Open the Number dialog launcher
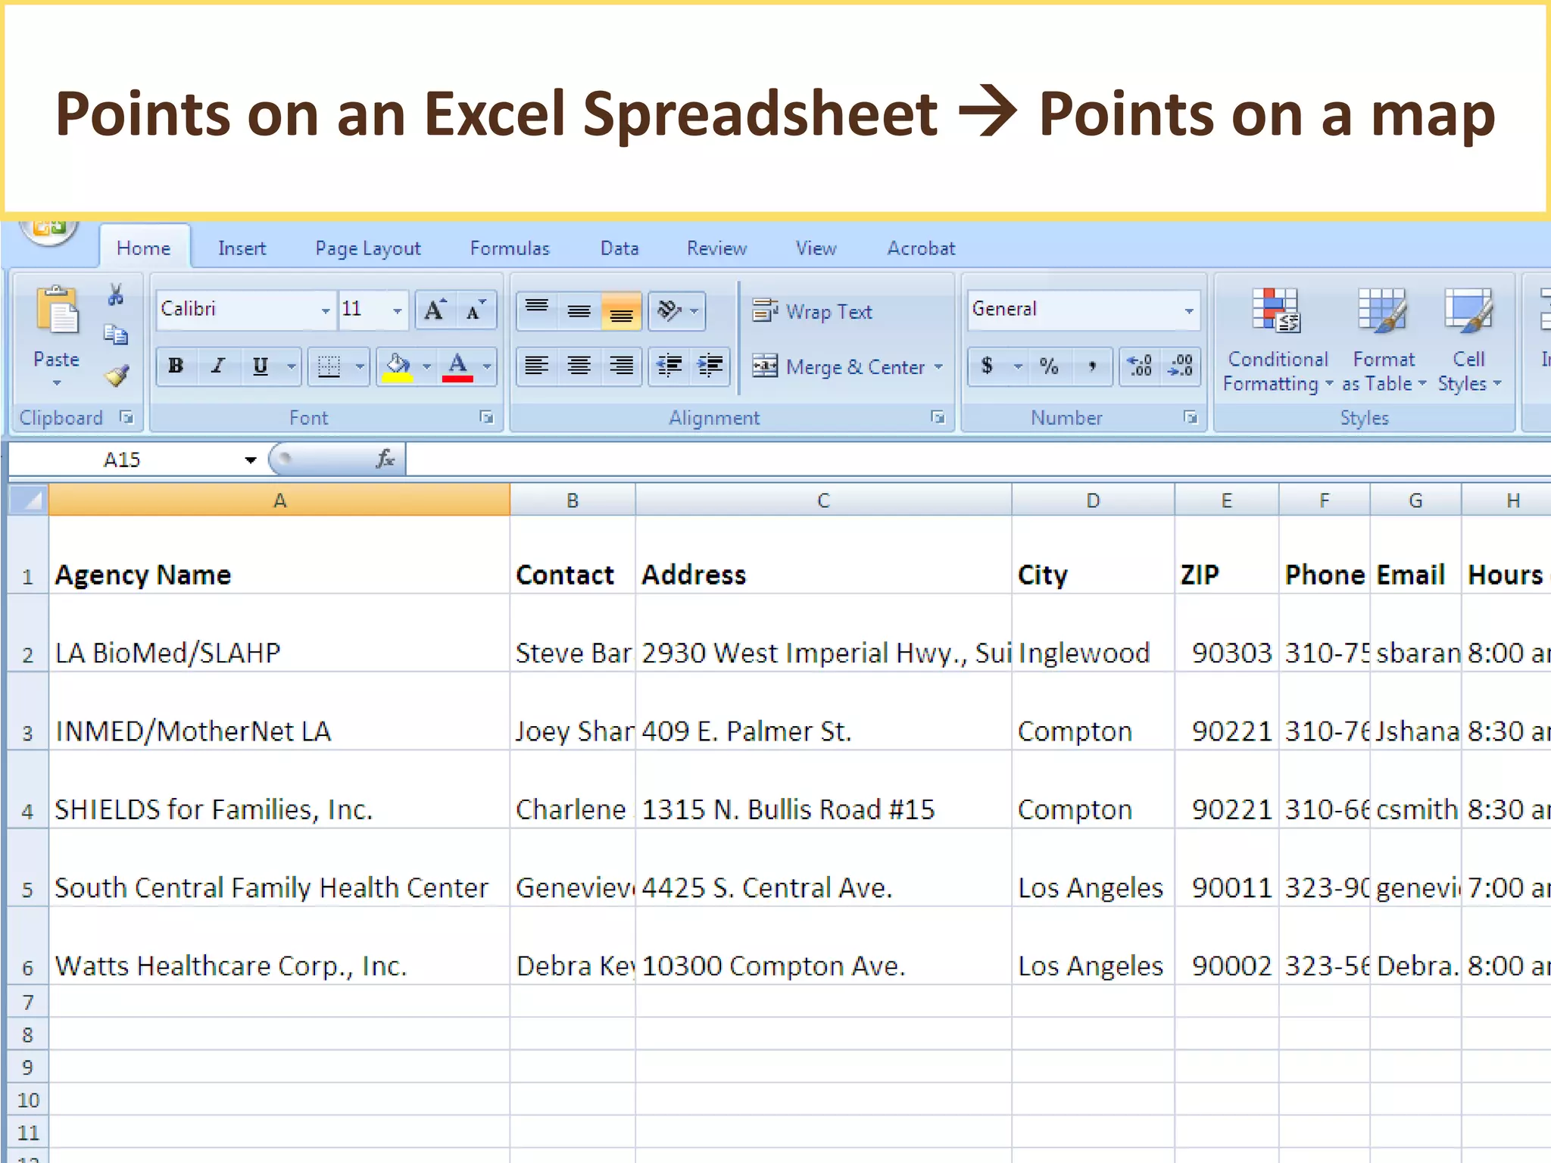Image resolution: width=1551 pixels, height=1163 pixels. 1191,417
